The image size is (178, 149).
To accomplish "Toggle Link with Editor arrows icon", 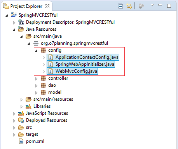I will (x=129, y=6).
